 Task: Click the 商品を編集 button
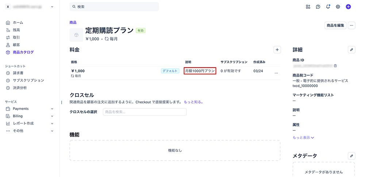pos(335,25)
